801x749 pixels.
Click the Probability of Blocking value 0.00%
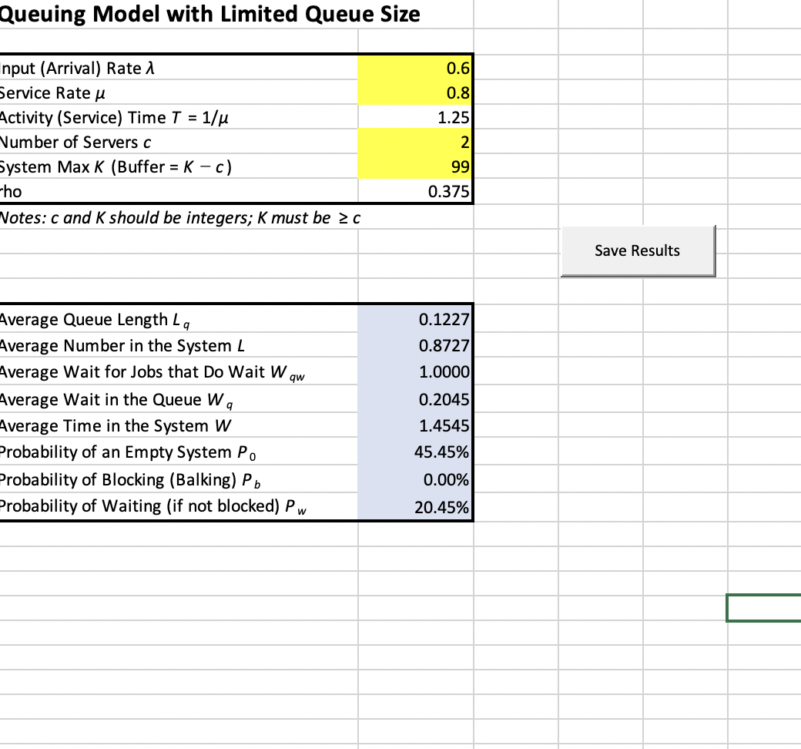point(416,479)
